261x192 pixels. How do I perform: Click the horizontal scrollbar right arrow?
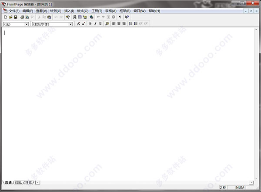(x=251, y=182)
